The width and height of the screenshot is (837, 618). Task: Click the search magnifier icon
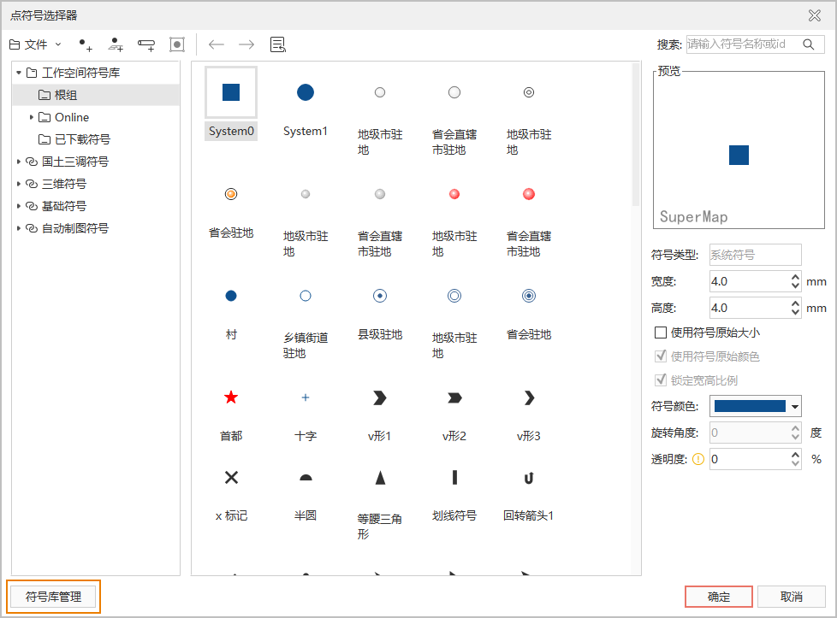pos(808,44)
